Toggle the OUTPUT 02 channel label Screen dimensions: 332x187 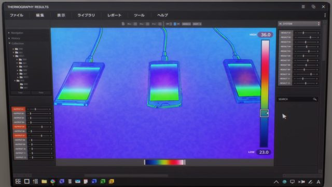(x=19, y=113)
